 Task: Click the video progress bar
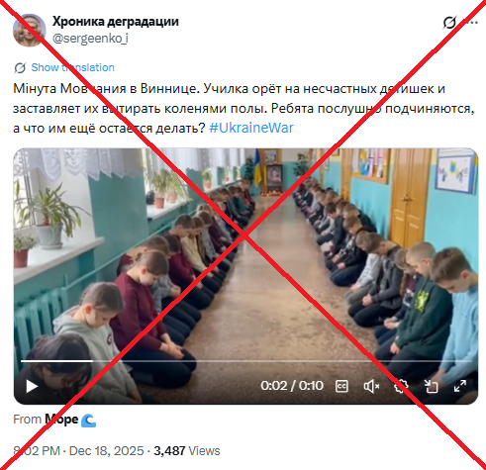click(246, 361)
